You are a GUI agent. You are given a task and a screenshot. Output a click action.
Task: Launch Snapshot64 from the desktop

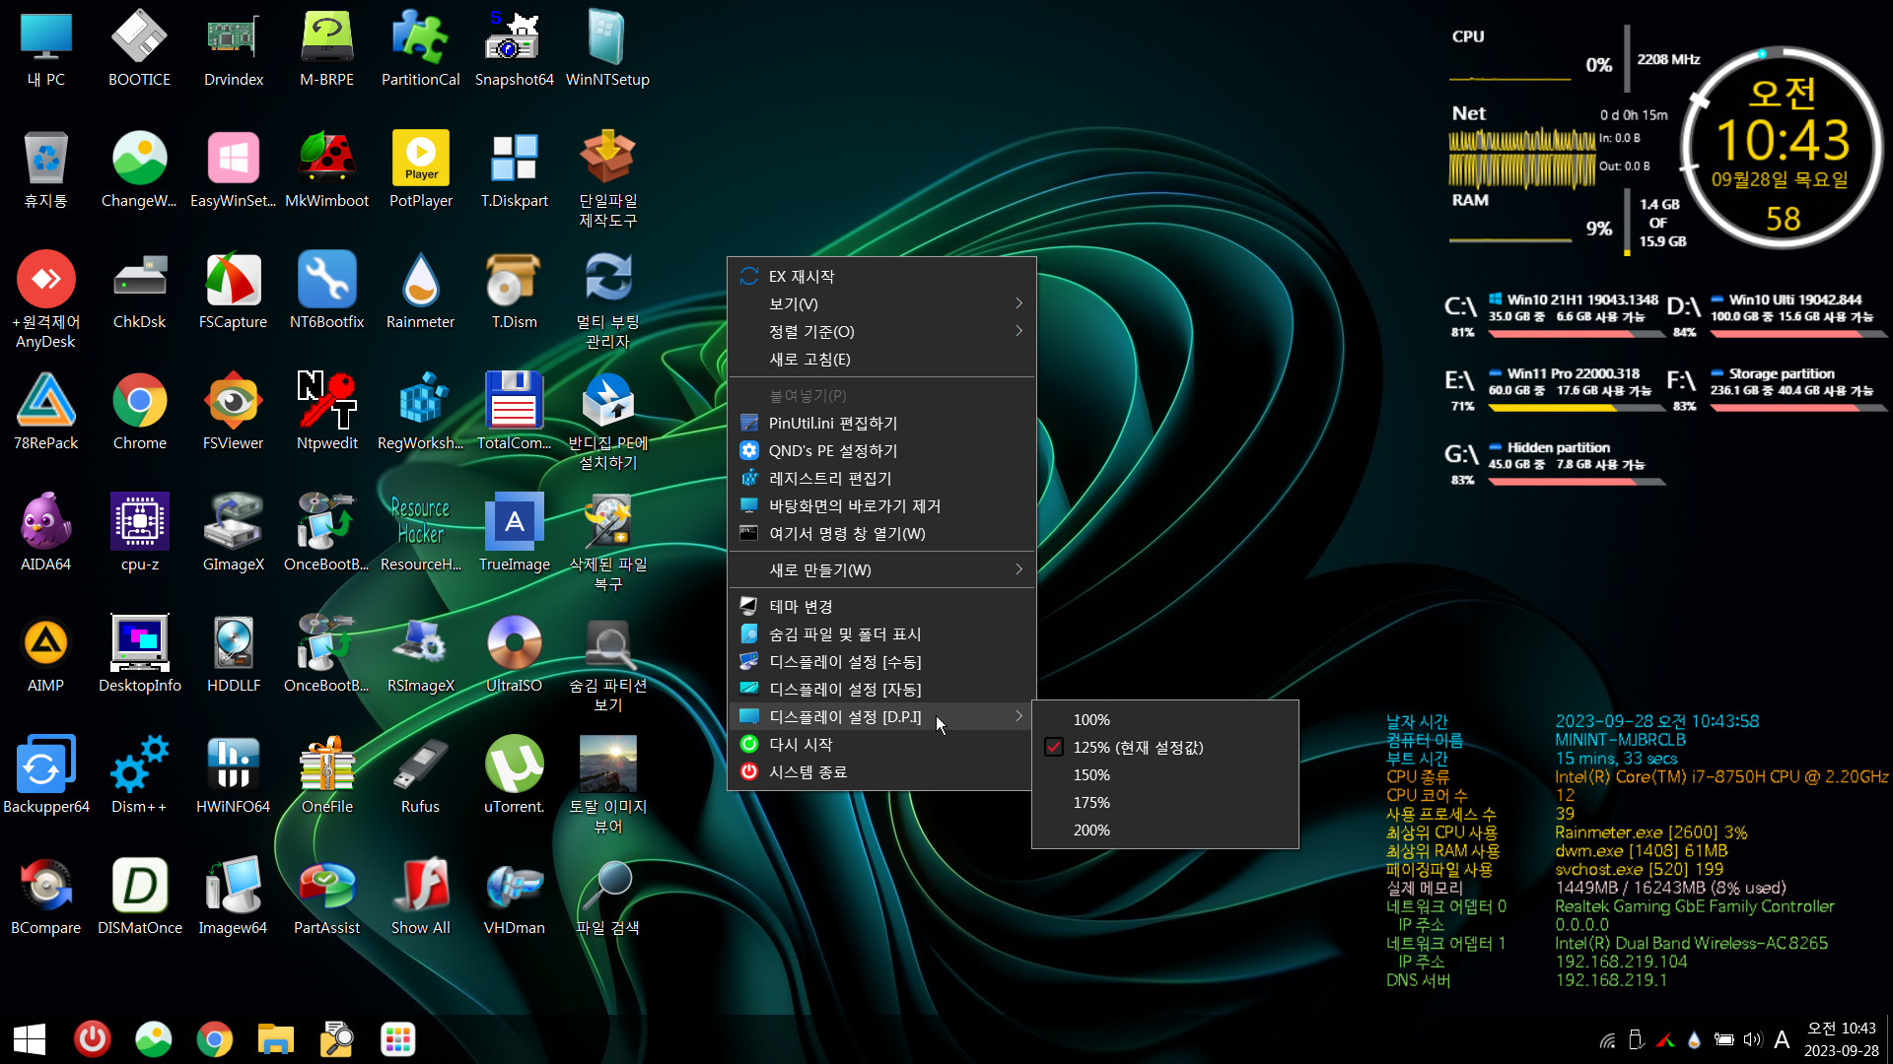pyautogui.click(x=514, y=47)
